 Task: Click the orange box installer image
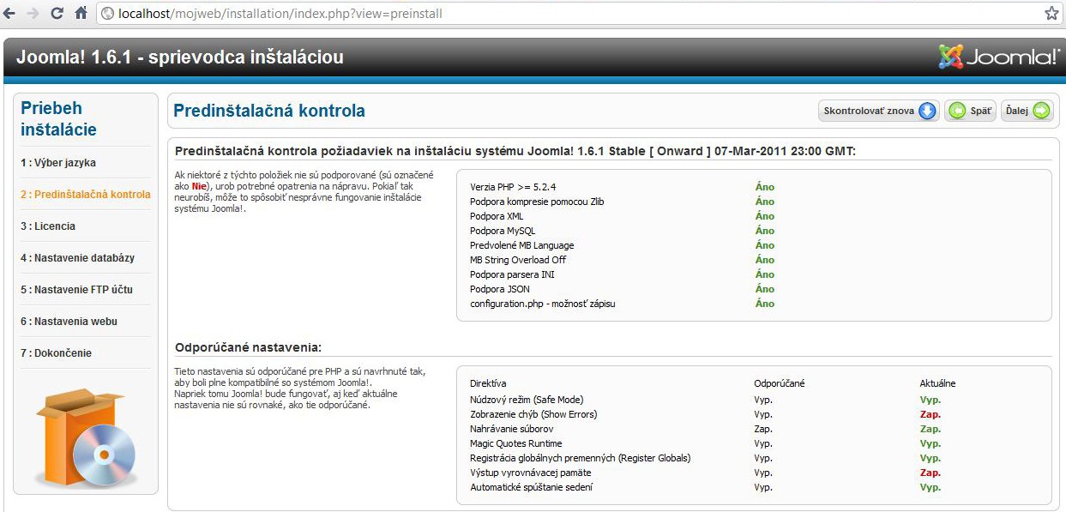tap(86, 437)
